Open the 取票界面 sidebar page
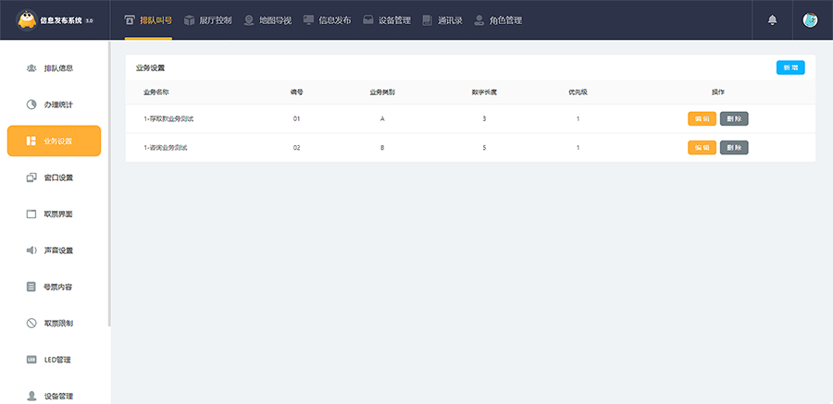Viewport: 833px width, 404px height. [54, 214]
